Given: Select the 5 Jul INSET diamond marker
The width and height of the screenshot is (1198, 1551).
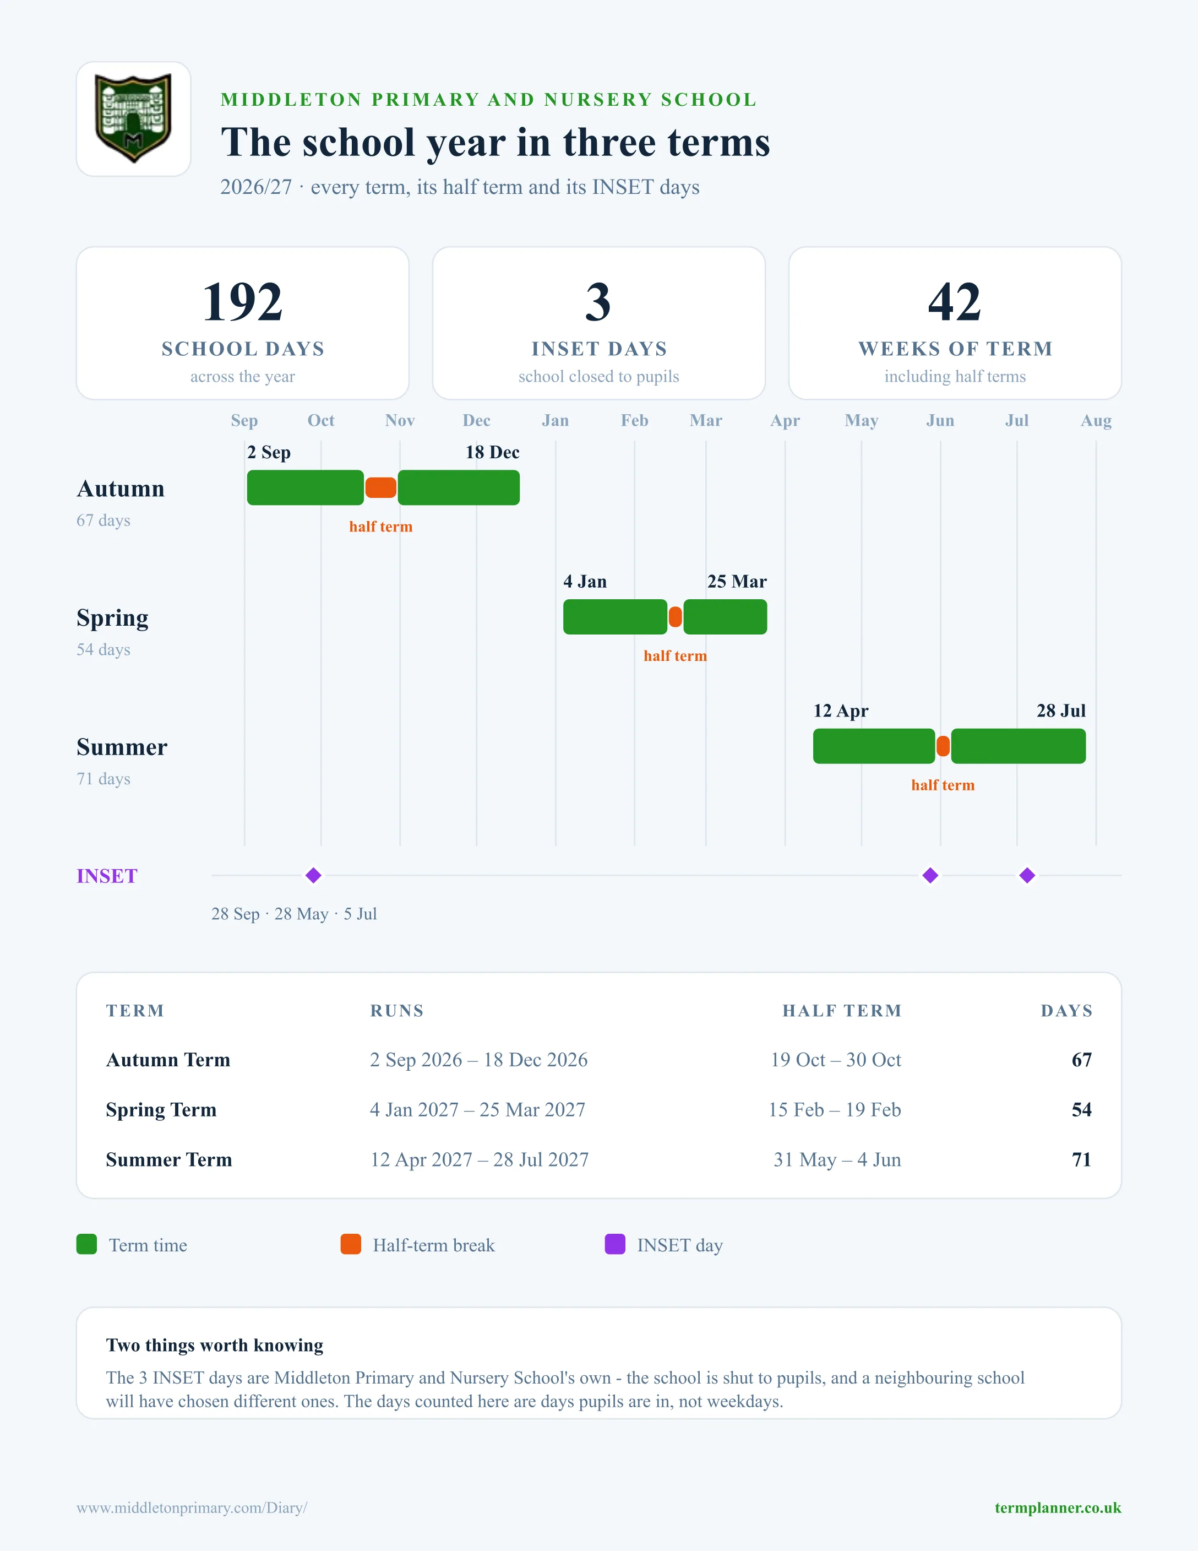Looking at the screenshot, I should pos(1027,875).
